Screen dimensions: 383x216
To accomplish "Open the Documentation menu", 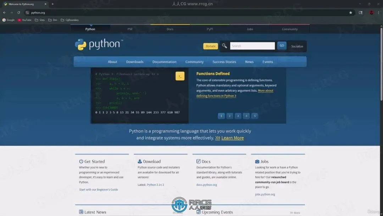I will tap(165, 62).
